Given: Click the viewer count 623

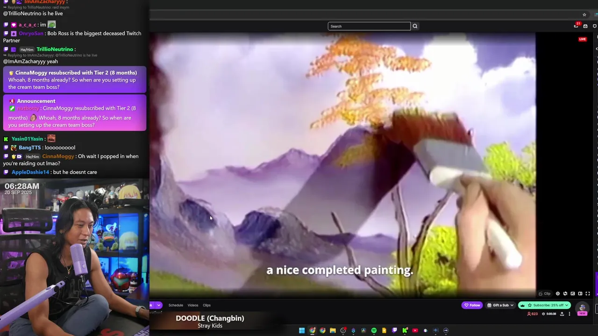Looking at the screenshot, I should [x=533, y=314].
